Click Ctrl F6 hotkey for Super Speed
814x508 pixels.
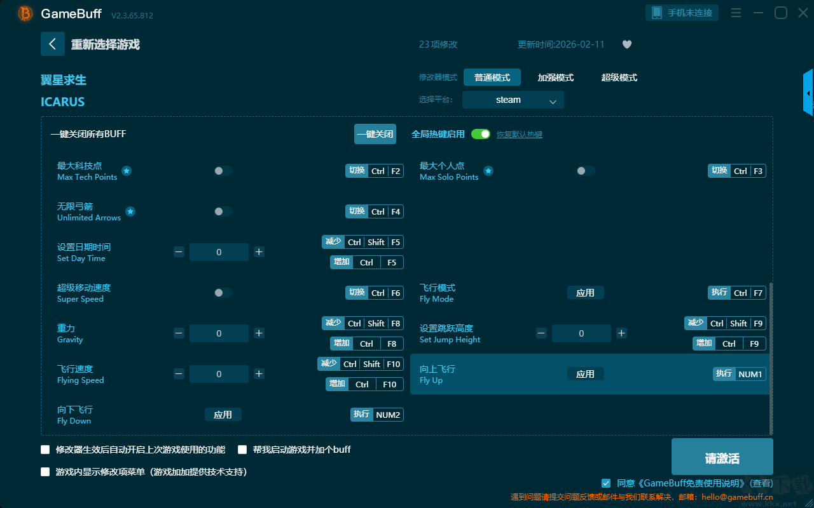point(375,293)
